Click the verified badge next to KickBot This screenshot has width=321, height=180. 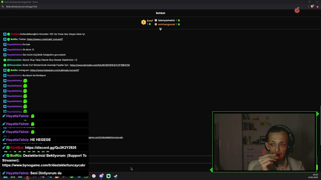pos(9,34)
